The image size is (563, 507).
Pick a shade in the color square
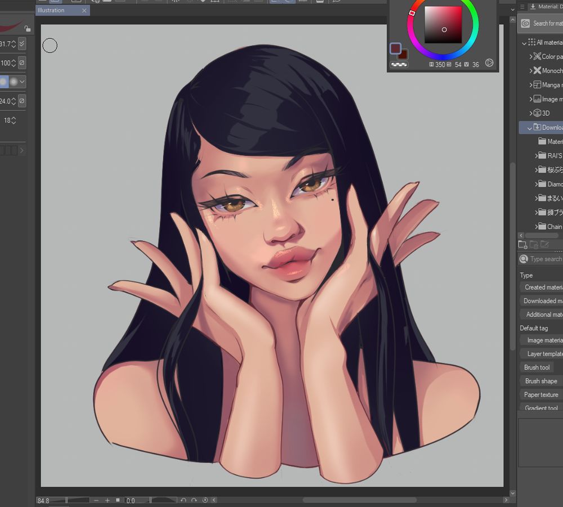click(443, 24)
